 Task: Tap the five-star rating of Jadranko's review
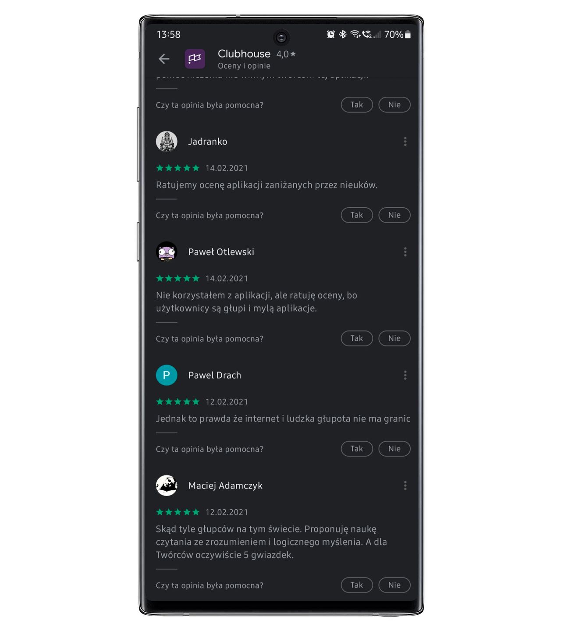[178, 168]
